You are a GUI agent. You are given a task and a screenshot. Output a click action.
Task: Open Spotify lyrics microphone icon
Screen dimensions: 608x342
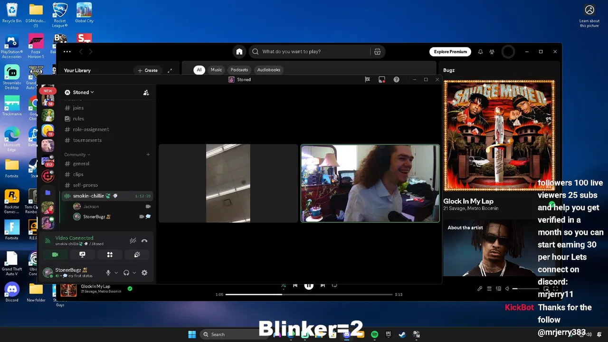(480, 288)
